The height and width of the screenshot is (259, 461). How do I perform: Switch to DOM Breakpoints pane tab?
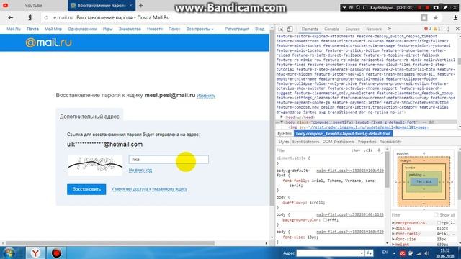point(339,142)
